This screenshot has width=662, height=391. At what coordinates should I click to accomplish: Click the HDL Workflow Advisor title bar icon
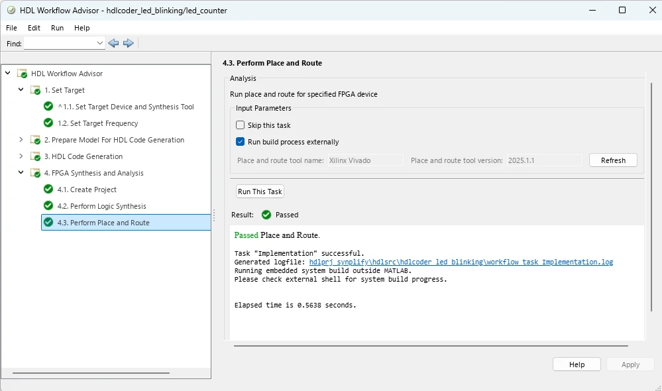[x=11, y=10]
